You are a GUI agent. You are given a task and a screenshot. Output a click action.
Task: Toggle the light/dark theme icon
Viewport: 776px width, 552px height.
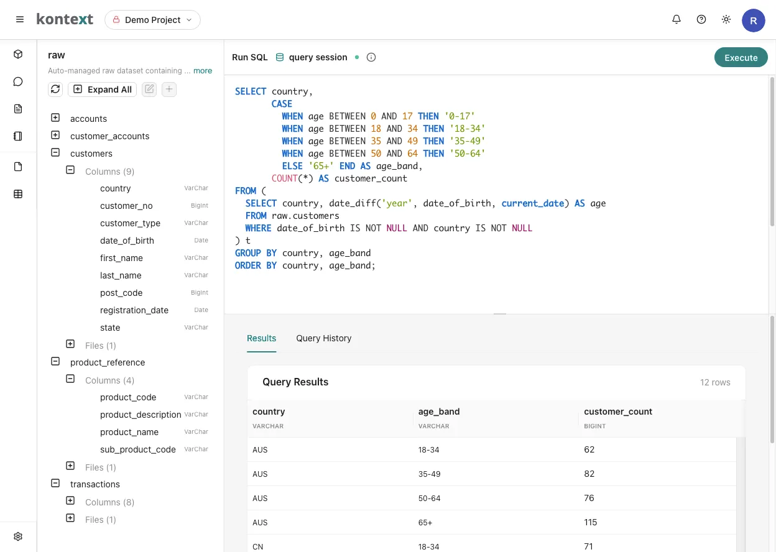[x=726, y=20]
